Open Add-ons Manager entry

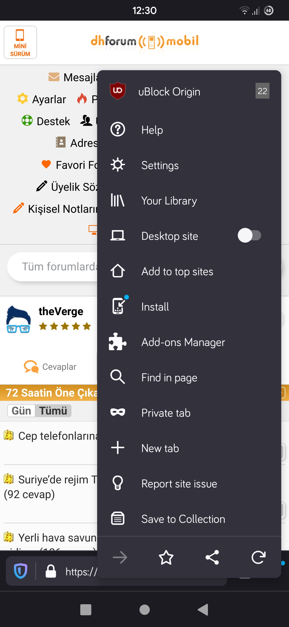189,342
